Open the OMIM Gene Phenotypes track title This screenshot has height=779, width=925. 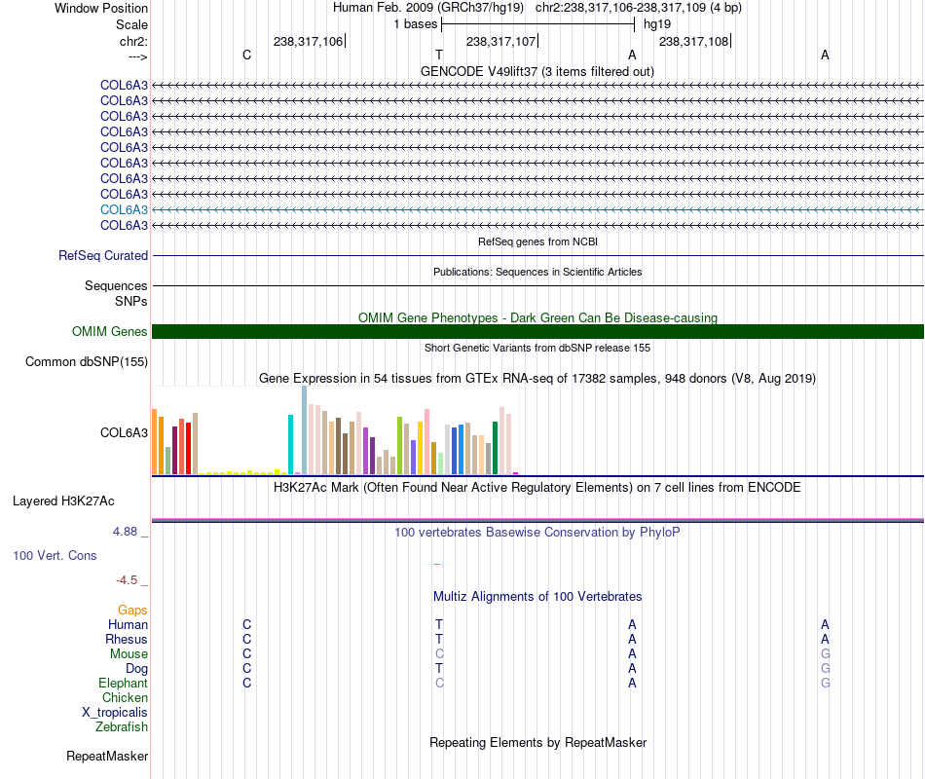pos(537,317)
